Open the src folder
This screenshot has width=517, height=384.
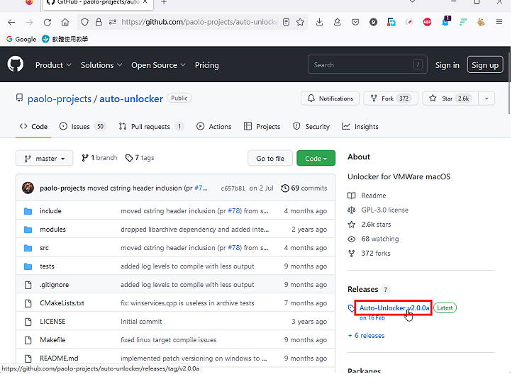(x=44, y=248)
